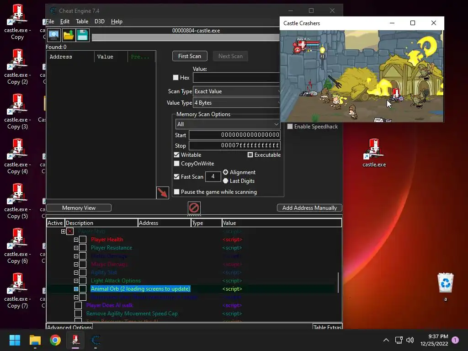This screenshot has height=351, width=468.
Task: Collapse the Player Resistance entry
Action: pyautogui.click(x=76, y=248)
